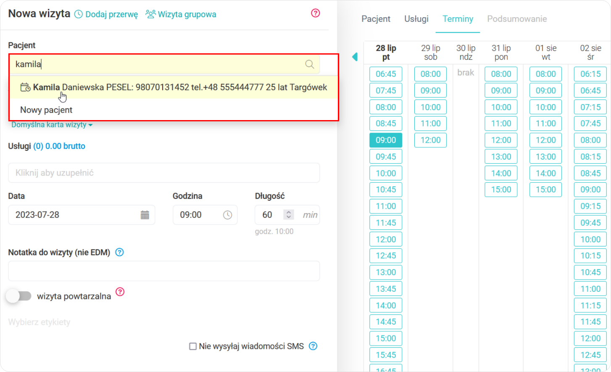The height and width of the screenshot is (372, 611).
Task: Open help icon beside Nie wysyłaj wiadomości SMS
Action: 313,346
